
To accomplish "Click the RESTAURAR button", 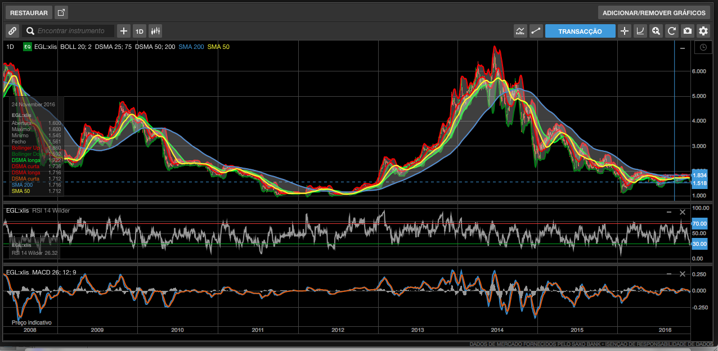I will (x=29, y=12).
